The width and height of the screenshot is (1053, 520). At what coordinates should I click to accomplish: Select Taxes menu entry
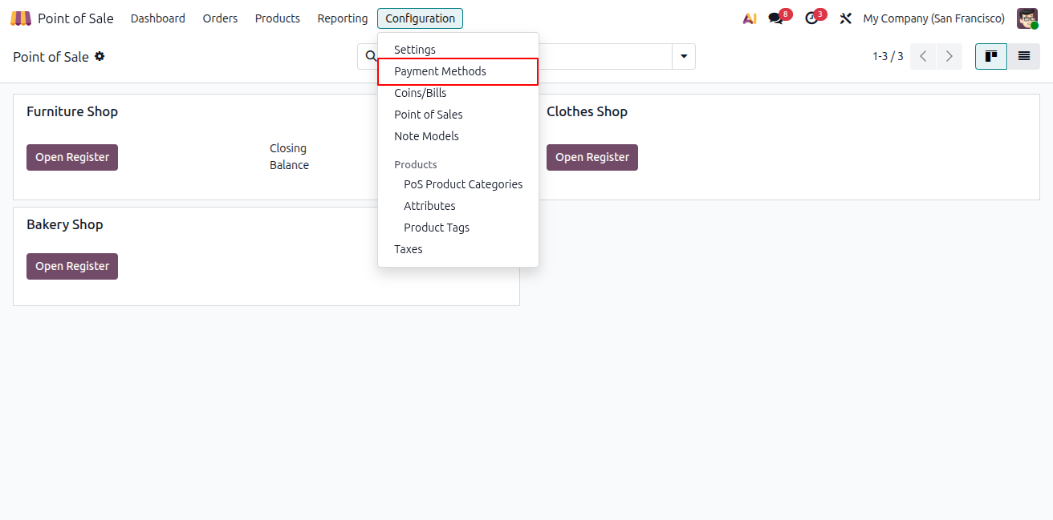[x=458, y=249]
